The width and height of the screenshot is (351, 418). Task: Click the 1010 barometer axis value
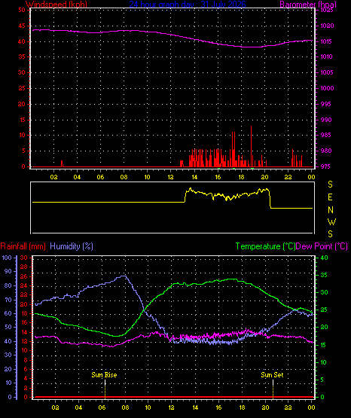327,56
